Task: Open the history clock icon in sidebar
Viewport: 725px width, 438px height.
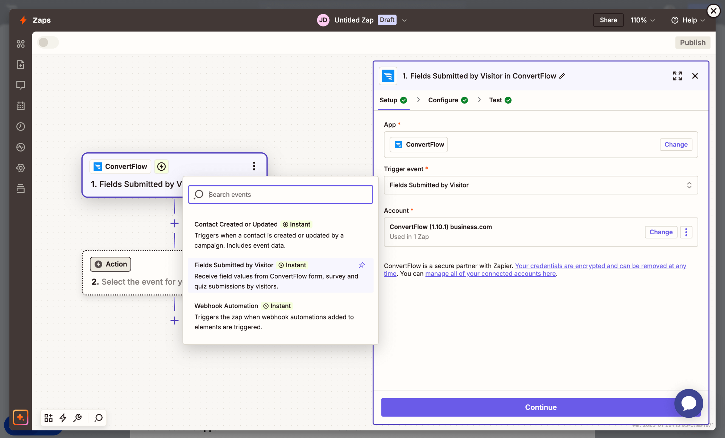Action: tap(21, 127)
